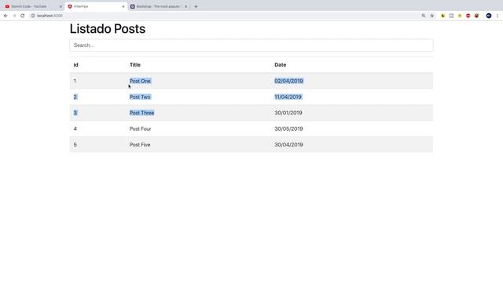Select the Post Four row title
The height and width of the screenshot is (282, 503).
[x=140, y=128]
